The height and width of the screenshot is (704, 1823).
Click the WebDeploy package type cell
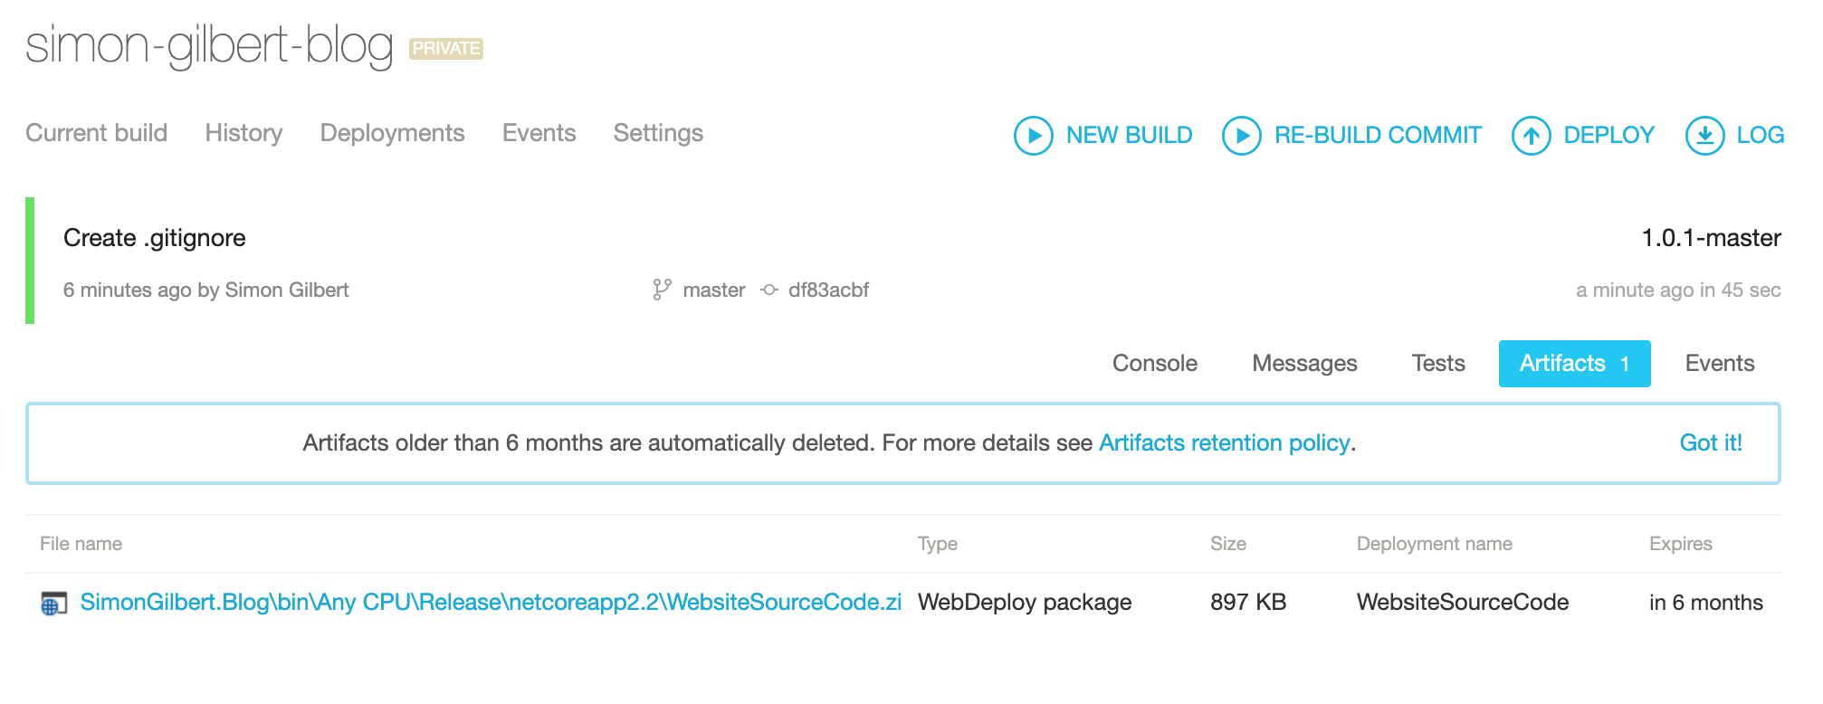click(1024, 603)
